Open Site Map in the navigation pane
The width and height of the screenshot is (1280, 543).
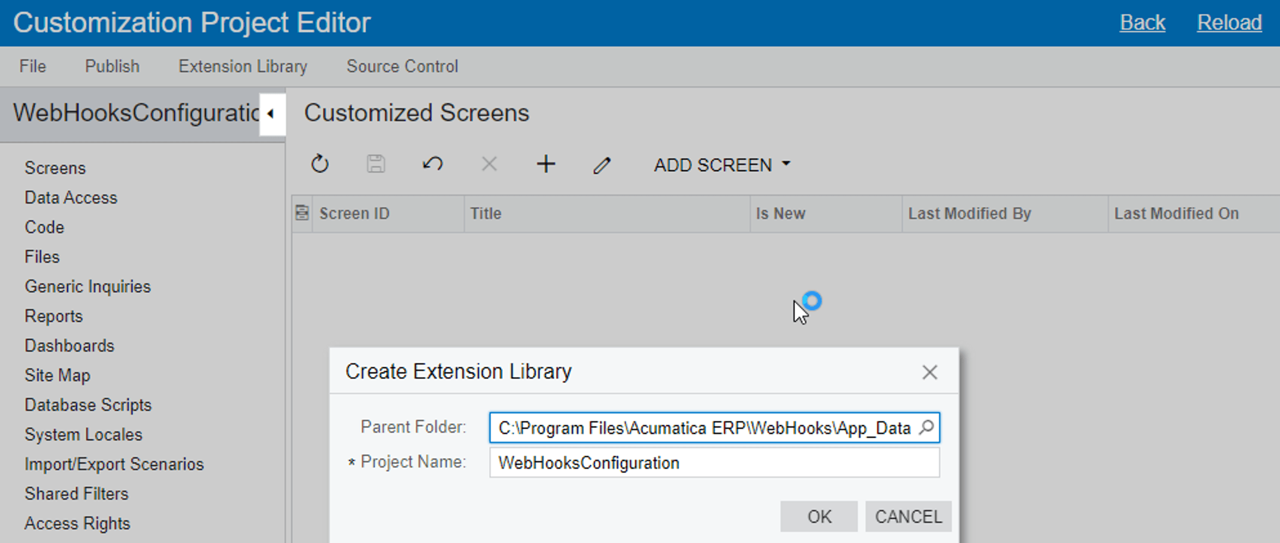(57, 375)
